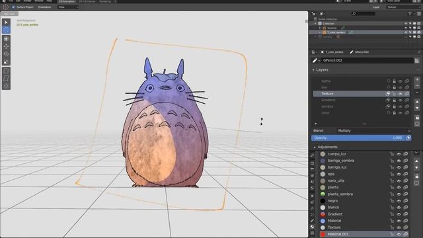Remove layer with minus button
The width and height of the screenshot is (423, 238).
click(417, 86)
